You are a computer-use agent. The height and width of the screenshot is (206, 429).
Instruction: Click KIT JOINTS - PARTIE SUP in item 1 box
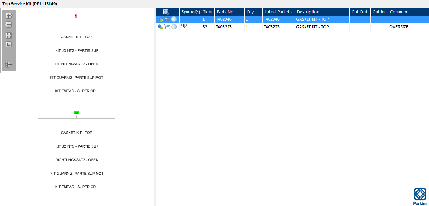pos(77,50)
